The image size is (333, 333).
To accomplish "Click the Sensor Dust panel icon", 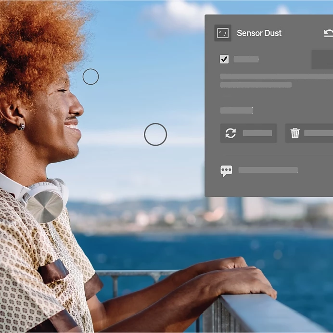I will coord(223,33).
